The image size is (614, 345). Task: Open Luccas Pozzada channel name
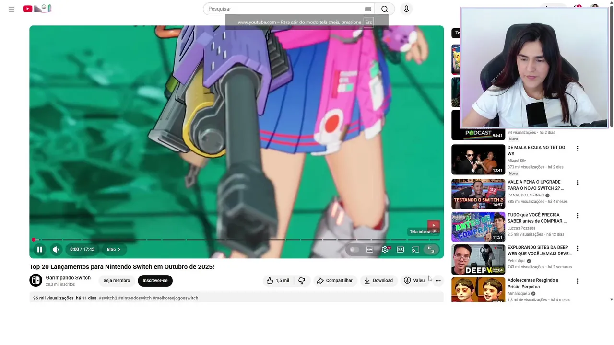click(521, 228)
